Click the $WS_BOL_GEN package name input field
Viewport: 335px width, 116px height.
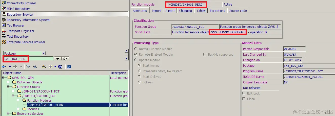[x=29, y=59]
